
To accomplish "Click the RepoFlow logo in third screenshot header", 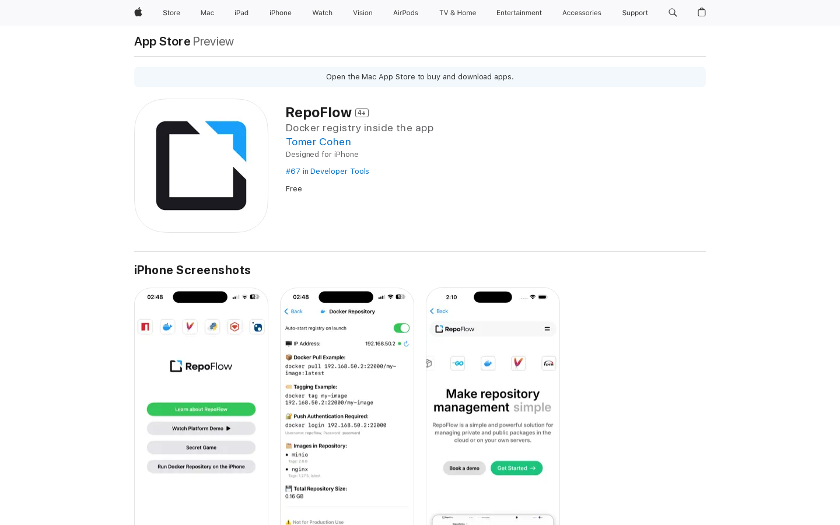I will click(x=455, y=329).
